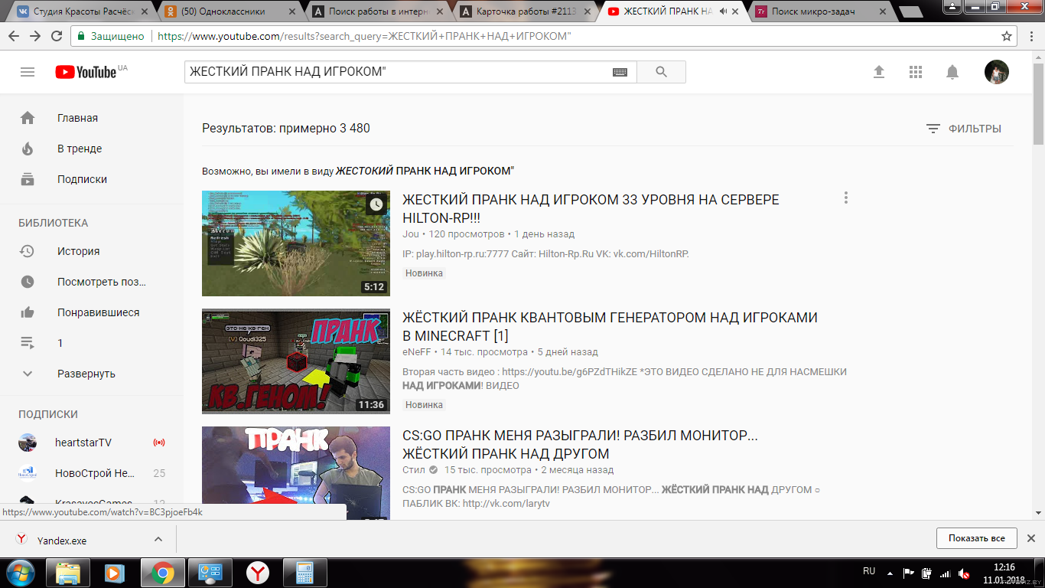Click the browser back arrow
Viewport: 1045px width, 588px height.
tap(14, 36)
